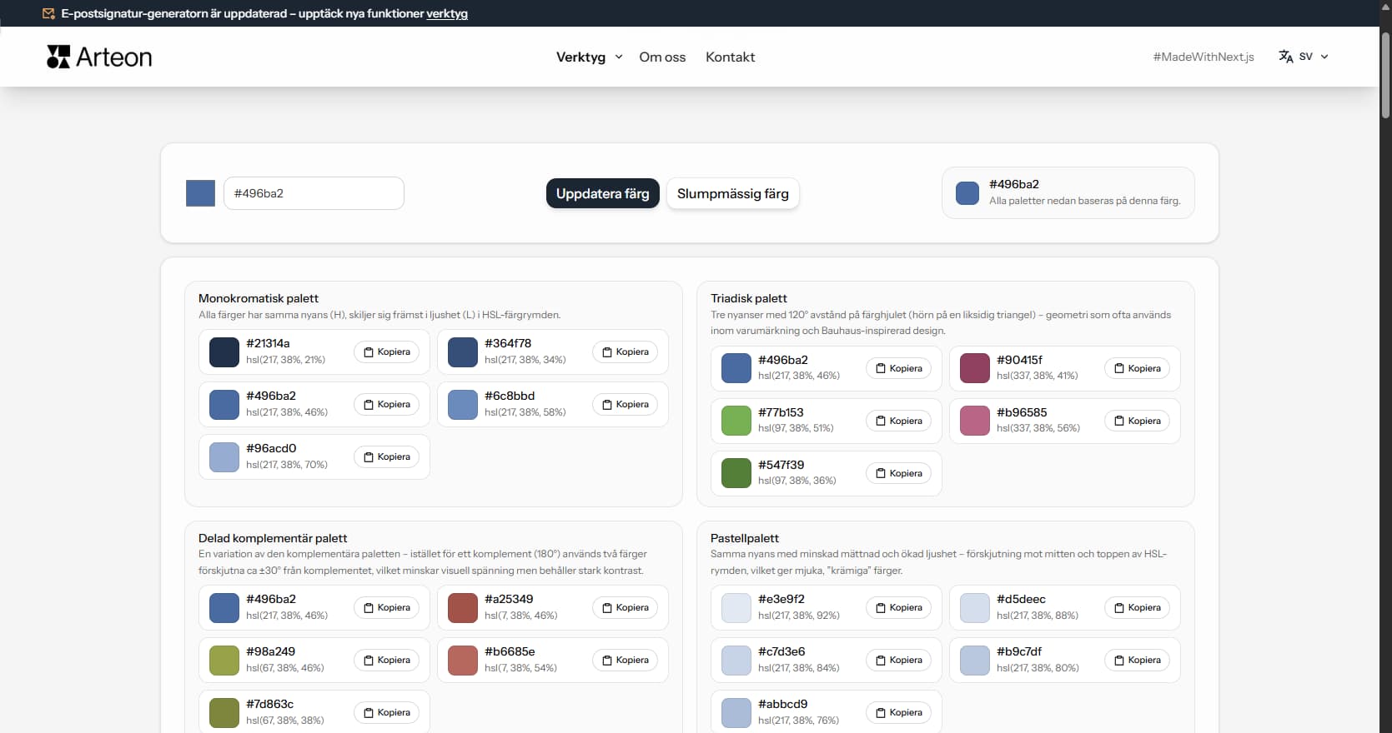The height and width of the screenshot is (733, 1392).
Task: Click the Slumpmässig färg button
Action: click(732, 194)
